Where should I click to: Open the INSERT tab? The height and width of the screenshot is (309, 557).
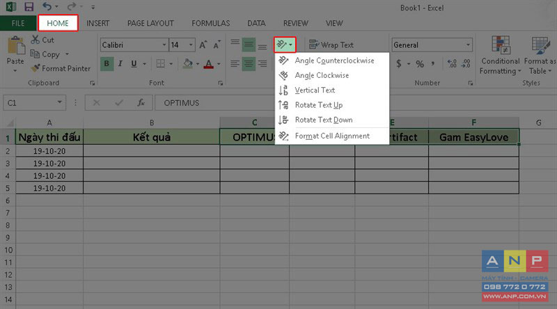coord(97,24)
